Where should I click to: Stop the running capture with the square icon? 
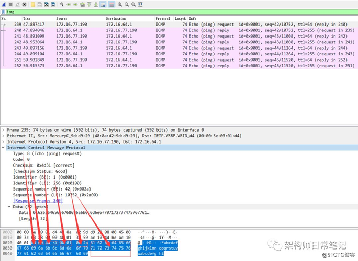click(10, 4)
